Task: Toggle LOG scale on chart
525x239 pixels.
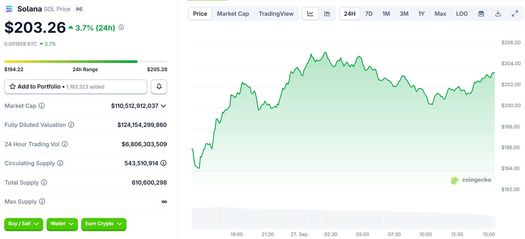Action: tap(462, 14)
